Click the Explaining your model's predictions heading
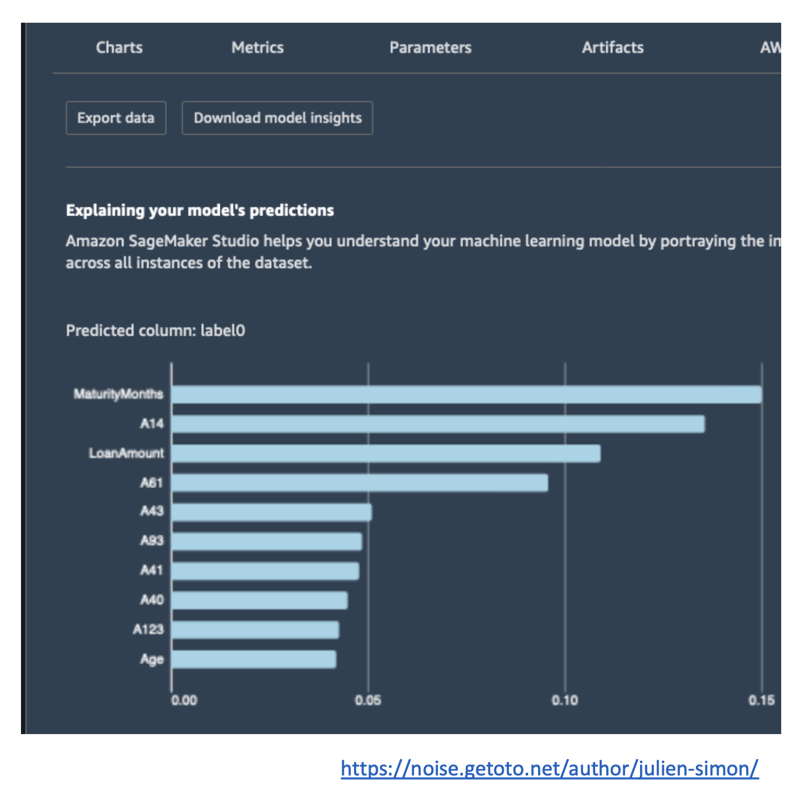Viewport: 801px width, 804px height. [x=200, y=210]
